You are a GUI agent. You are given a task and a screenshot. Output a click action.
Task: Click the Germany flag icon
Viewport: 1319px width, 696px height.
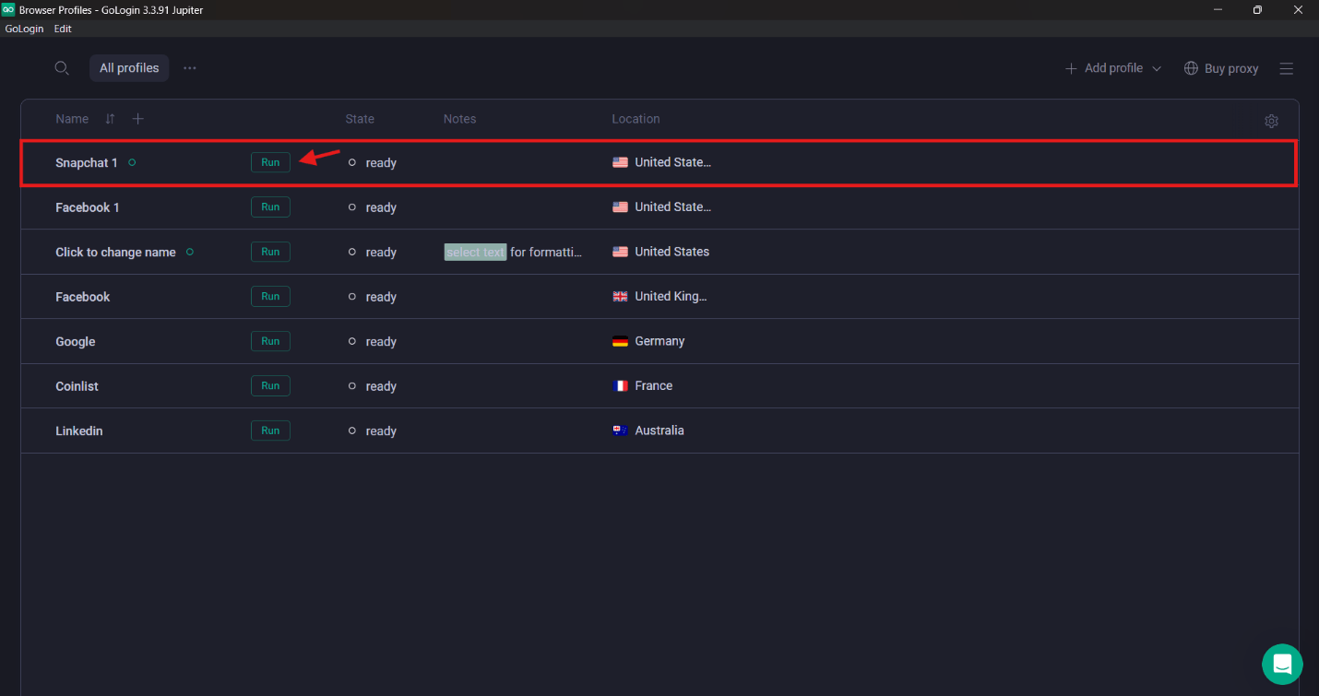point(620,341)
